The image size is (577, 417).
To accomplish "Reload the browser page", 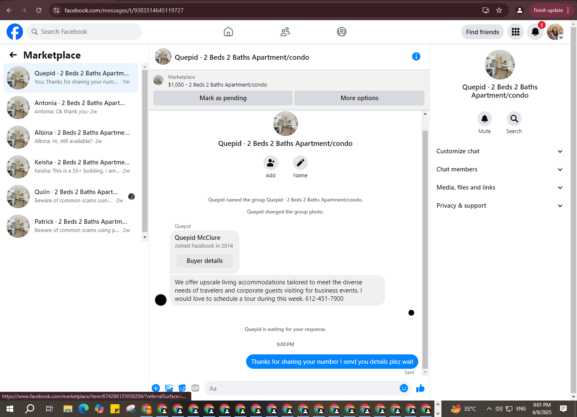I will tap(39, 10).
